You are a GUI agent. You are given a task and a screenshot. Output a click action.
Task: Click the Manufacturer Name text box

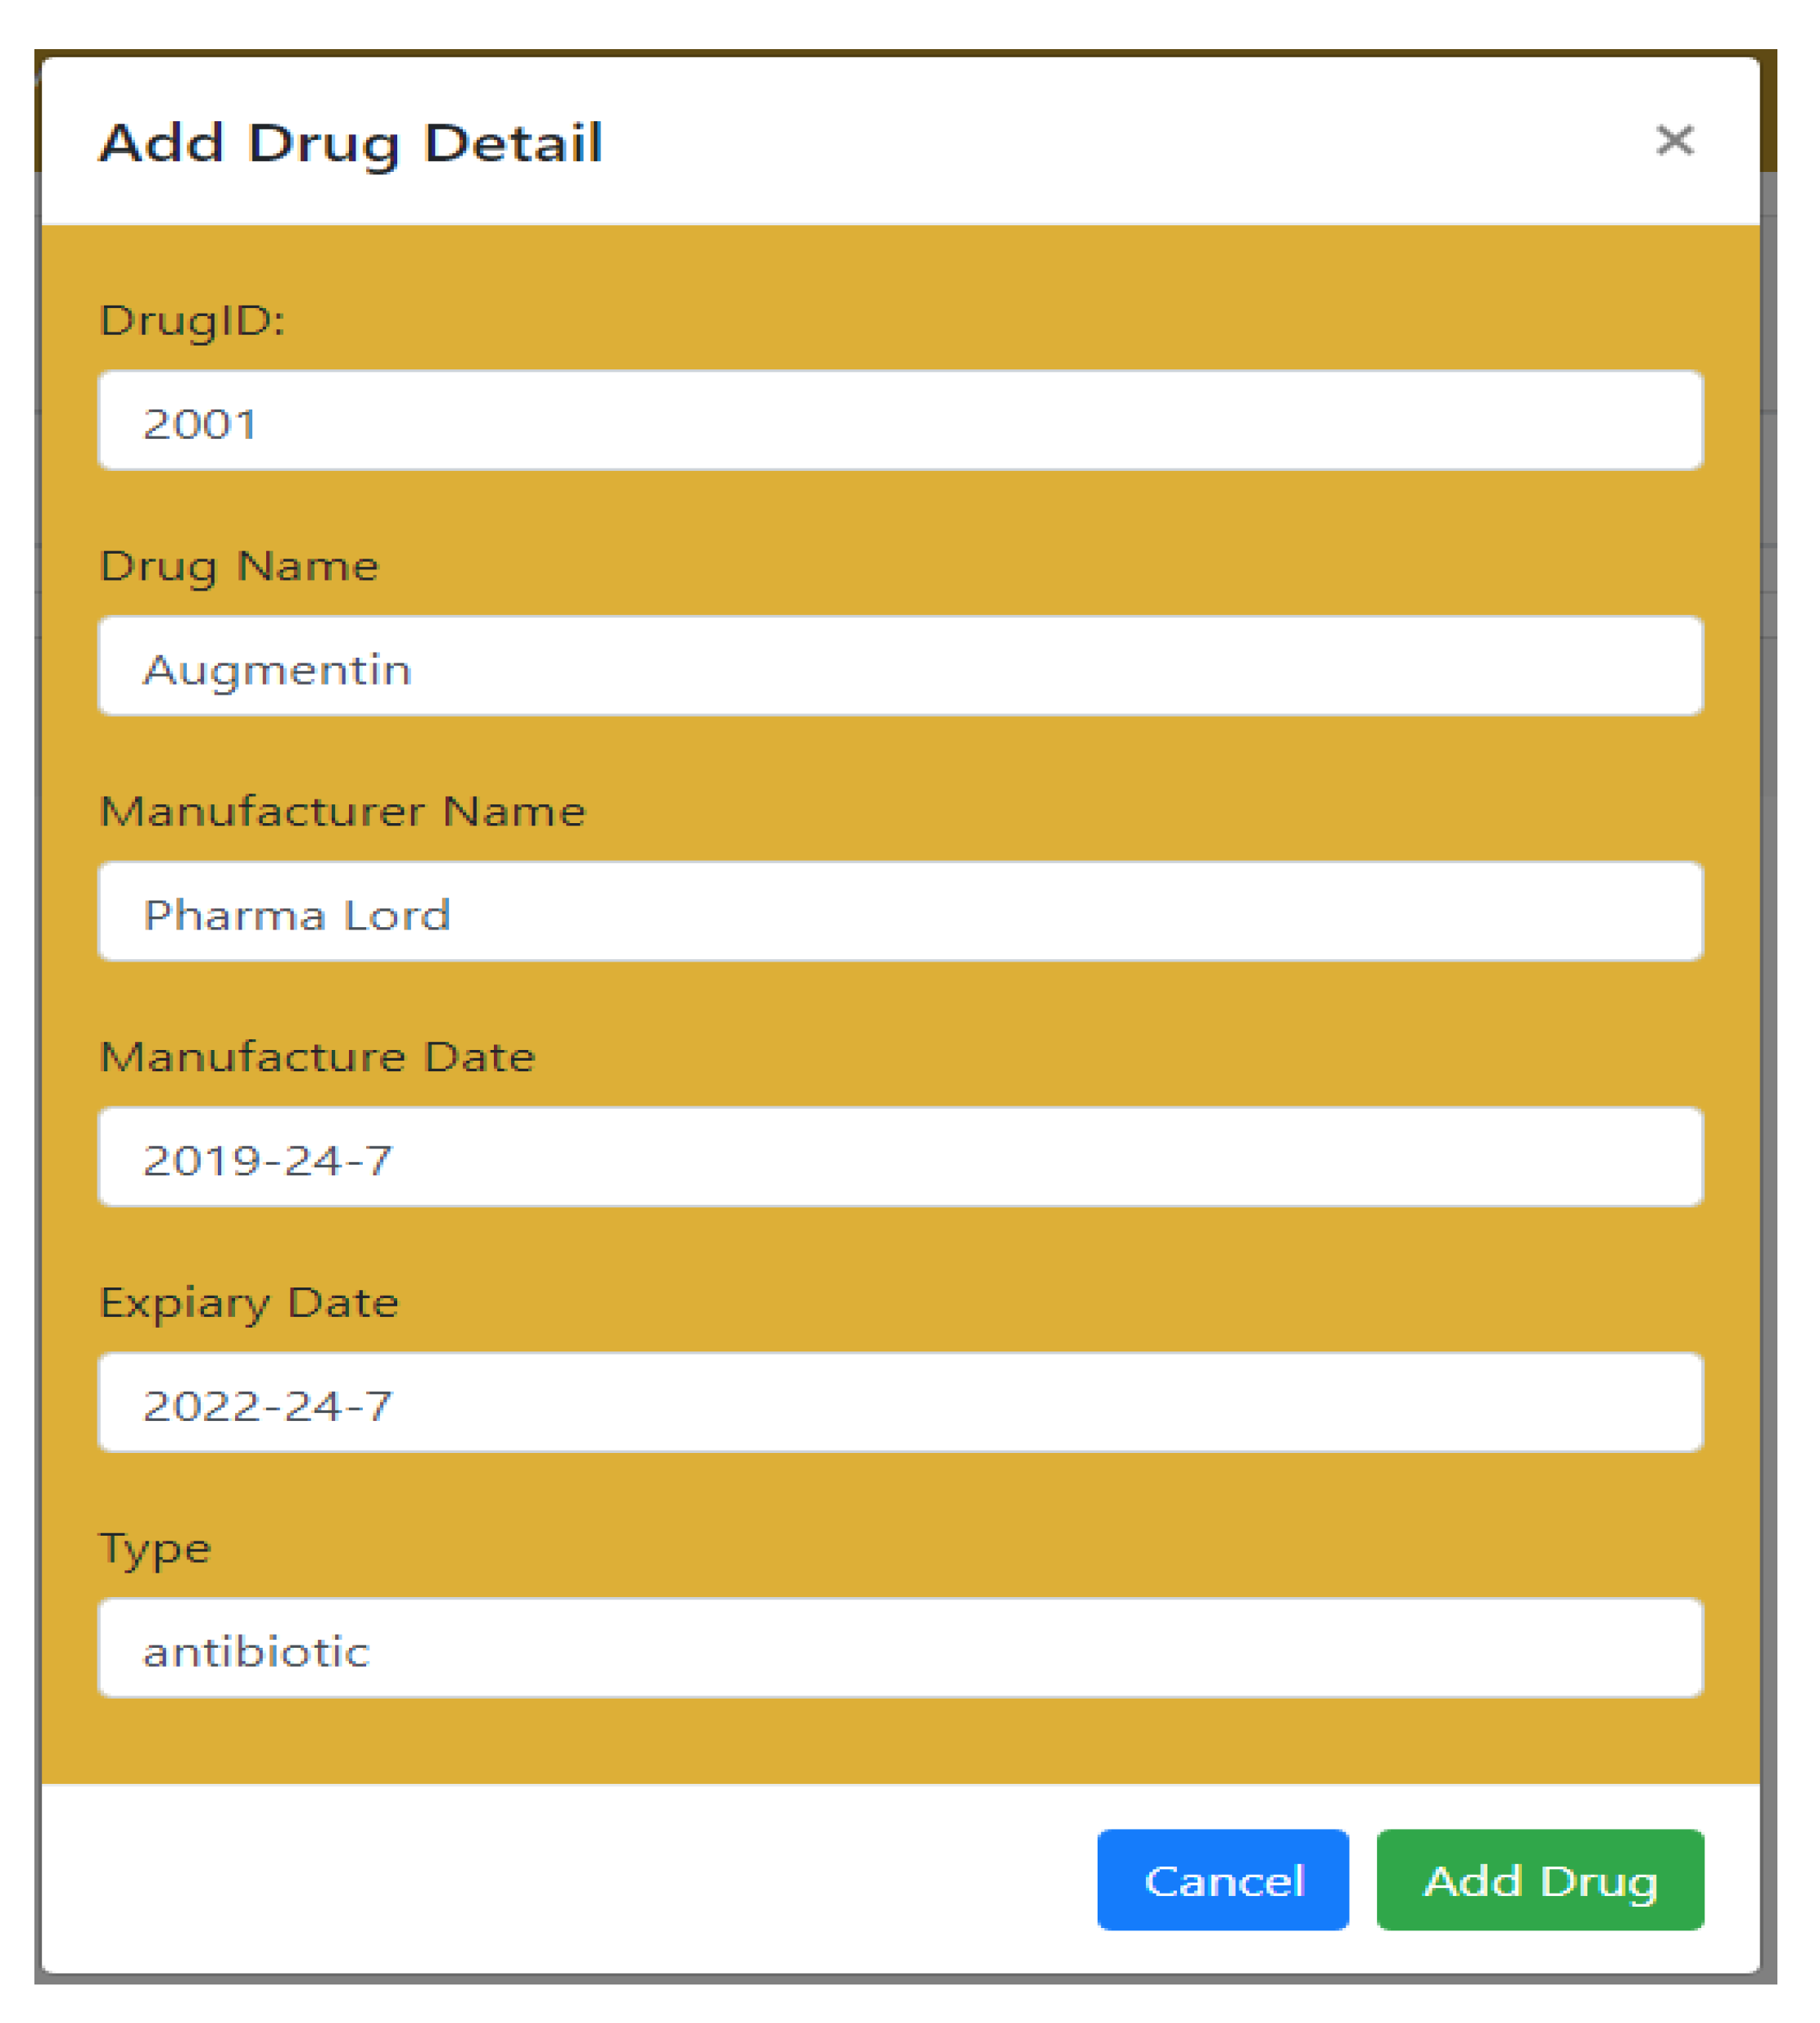[x=900, y=911]
